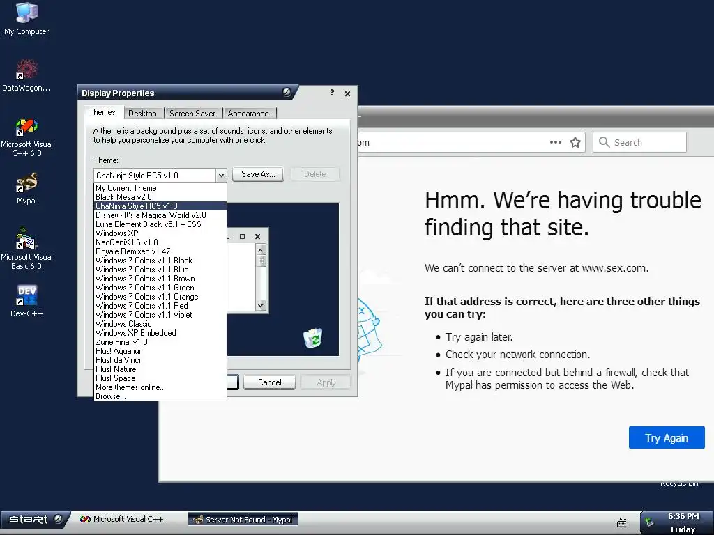
Task: Click the Mypal Search input field
Action: [x=639, y=142]
